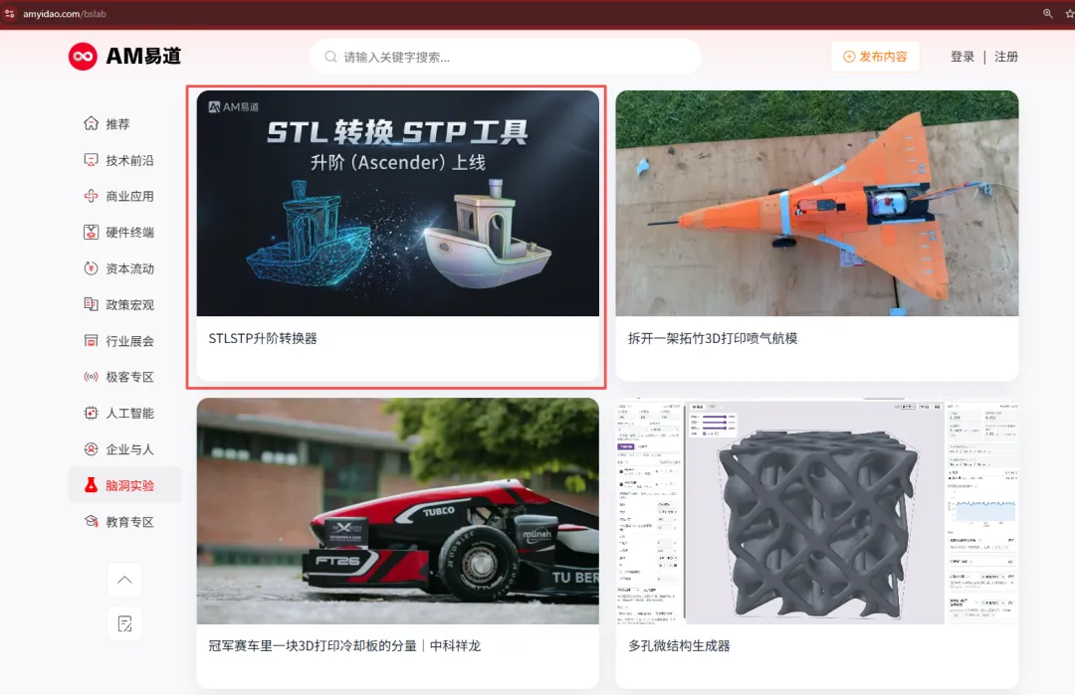Open the 拆开一架拓竹3D打印喷气航模 article title

coord(713,338)
